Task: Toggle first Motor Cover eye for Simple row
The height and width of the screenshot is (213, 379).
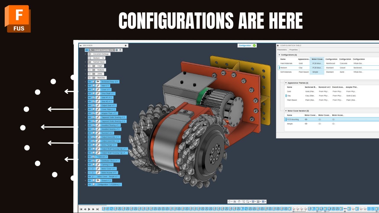Action: 306,124
